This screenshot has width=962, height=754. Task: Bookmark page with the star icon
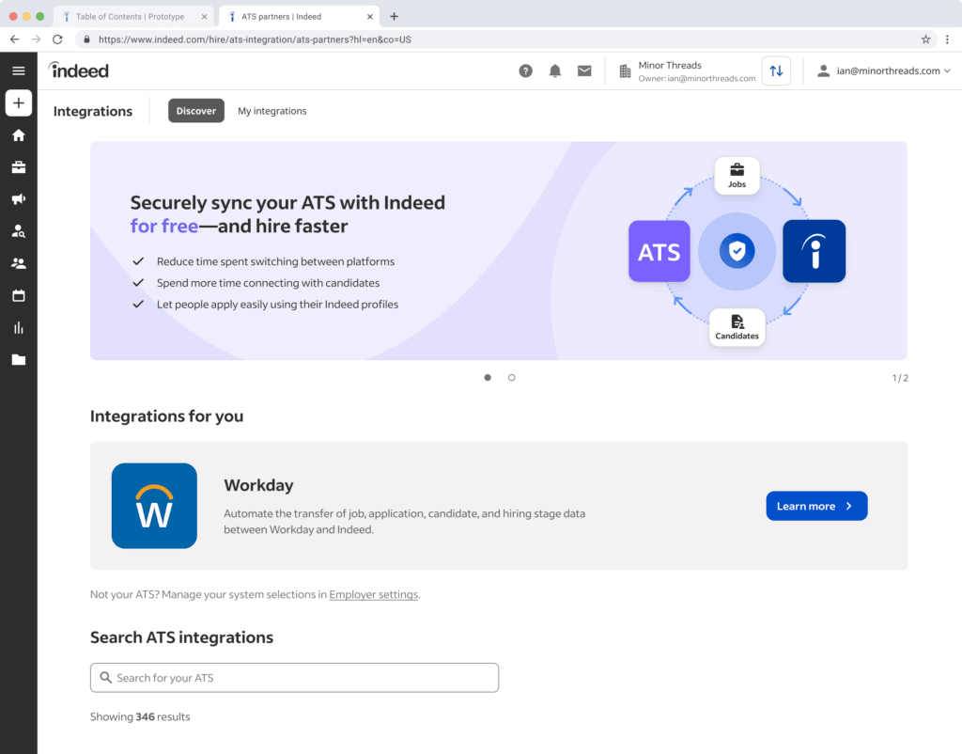925,39
